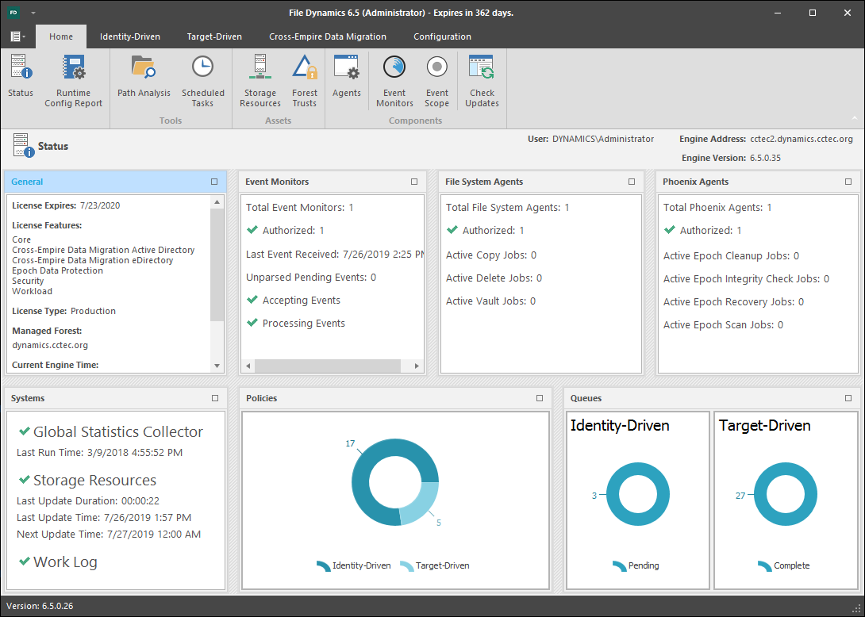The image size is (865, 617).
Task: Switch to the Configuration tab
Action: [442, 36]
